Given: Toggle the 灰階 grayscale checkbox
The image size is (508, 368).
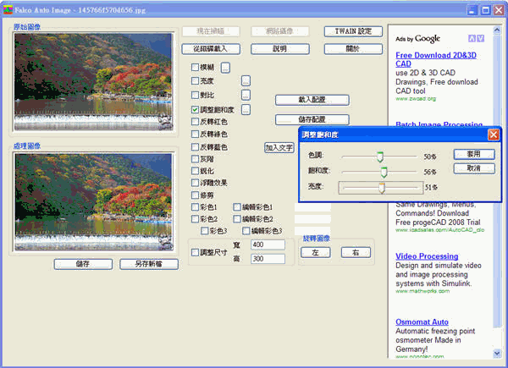Looking at the screenshot, I should (x=196, y=158).
